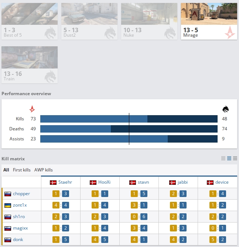This screenshot has height=247, width=239.
Task: Switch kill matrix to large row density
Action: pyautogui.click(x=235, y=158)
